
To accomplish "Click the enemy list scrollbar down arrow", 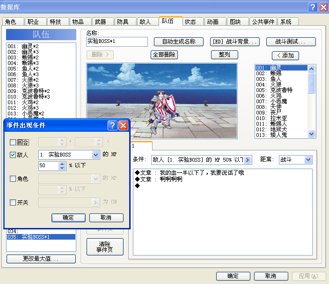I will pyautogui.click(x=311, y=134).
